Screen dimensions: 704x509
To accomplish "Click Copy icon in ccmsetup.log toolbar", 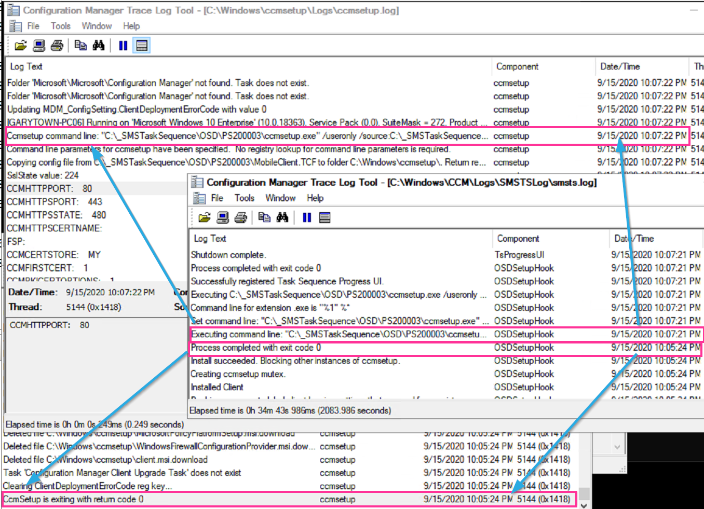I will [x=80, y=46].
